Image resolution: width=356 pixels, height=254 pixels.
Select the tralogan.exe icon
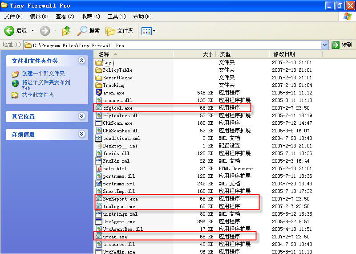99,206
